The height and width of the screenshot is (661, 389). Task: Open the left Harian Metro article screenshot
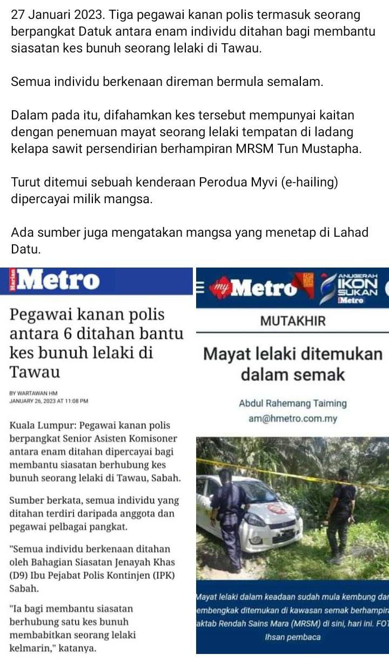click(97, 461)
